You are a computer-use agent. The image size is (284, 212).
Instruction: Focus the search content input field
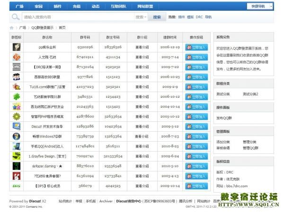78,17
